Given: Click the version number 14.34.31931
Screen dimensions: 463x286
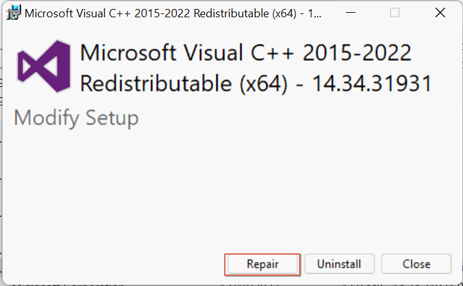Looking at the screenshot, I should pyautogui.click(x=372, y=84).
